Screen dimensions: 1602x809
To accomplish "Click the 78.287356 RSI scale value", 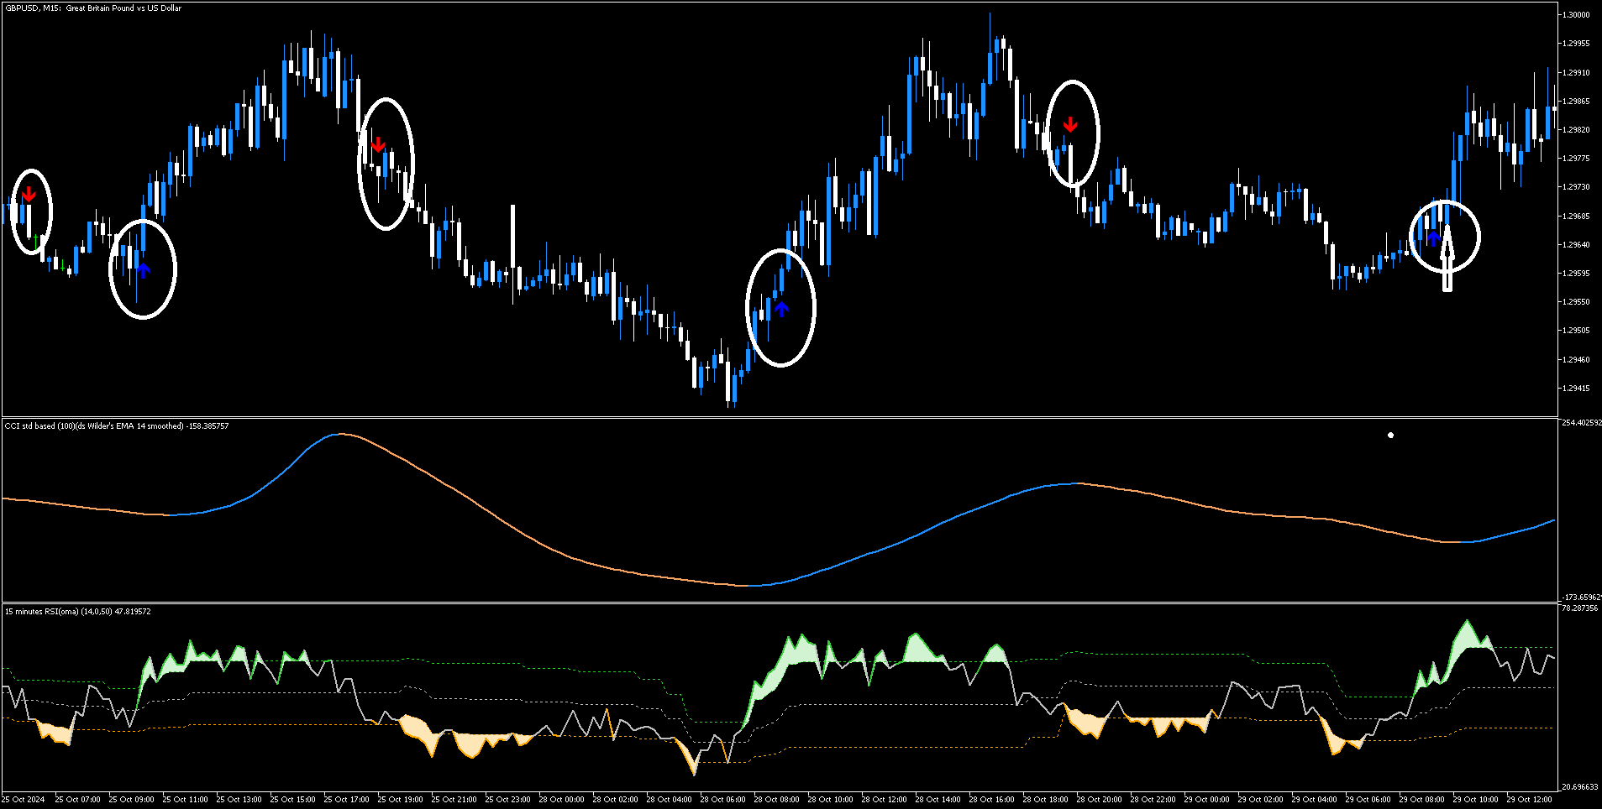I will pyautogui.click(x=1580, y=608).
